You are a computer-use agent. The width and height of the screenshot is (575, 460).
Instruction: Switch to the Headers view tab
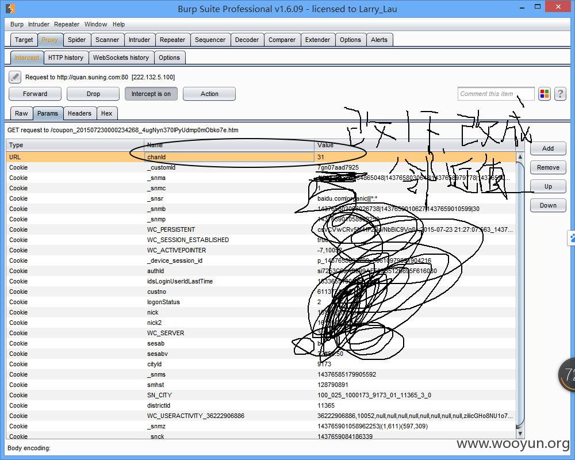click(79, 113)
